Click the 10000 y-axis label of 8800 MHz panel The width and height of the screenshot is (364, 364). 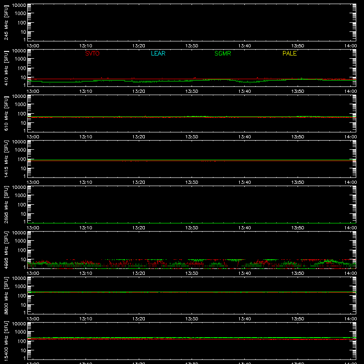tap(19, 278)
